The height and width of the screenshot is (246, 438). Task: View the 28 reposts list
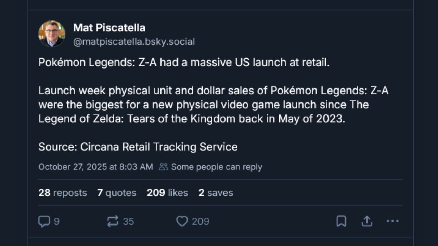pyautogui.click(x=63, y=193)
